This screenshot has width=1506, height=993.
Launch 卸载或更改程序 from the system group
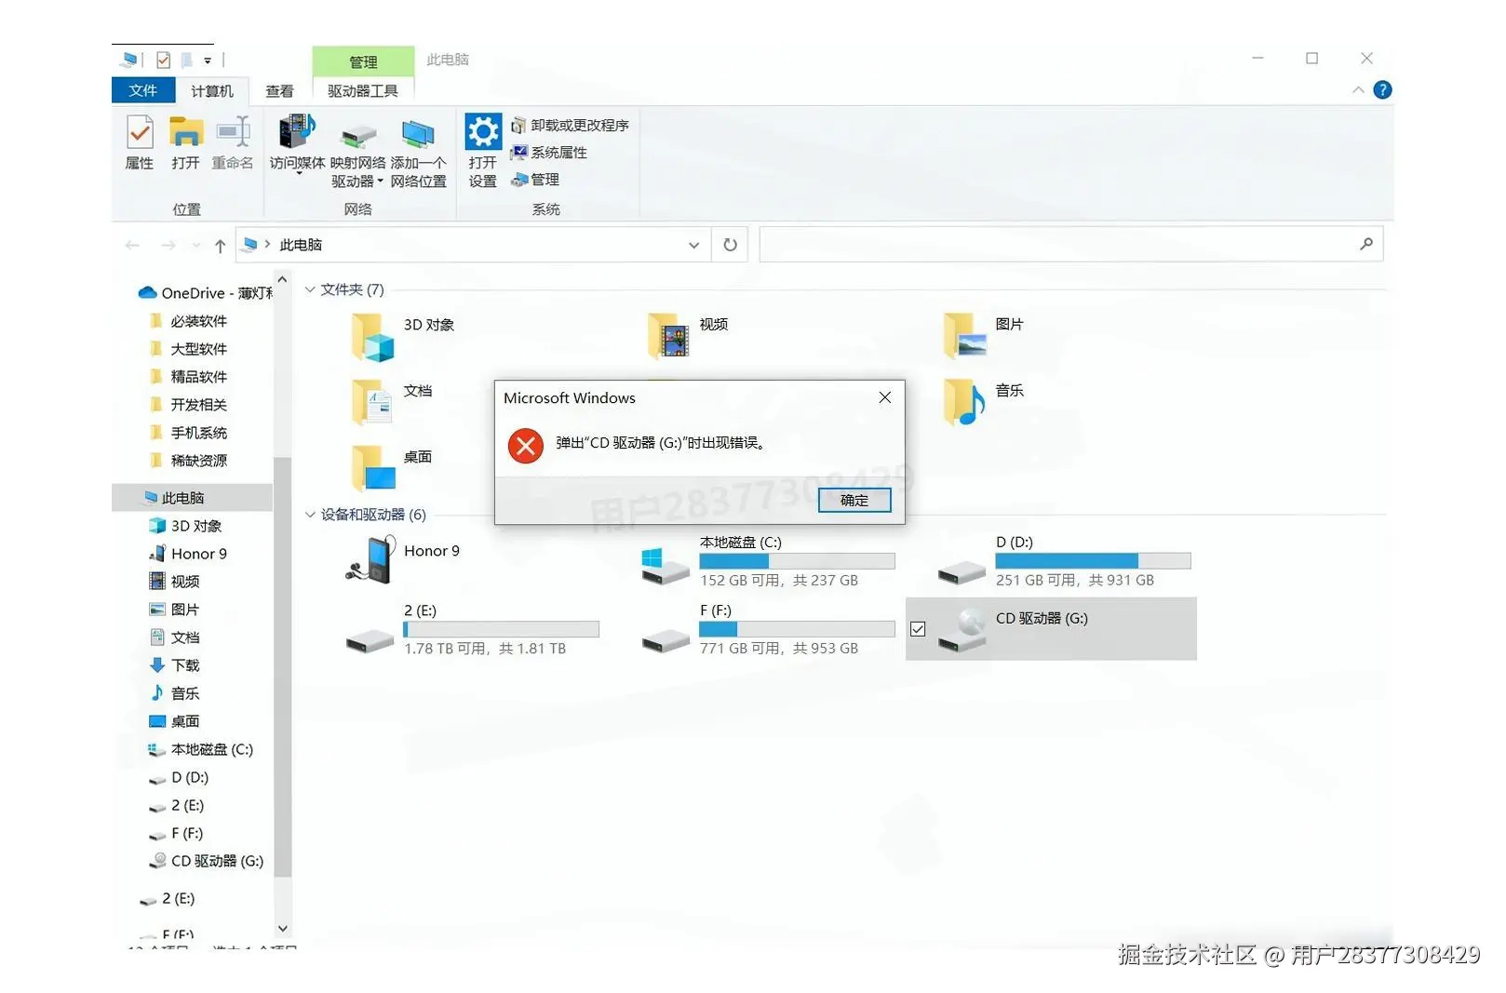tap(571, 125)
